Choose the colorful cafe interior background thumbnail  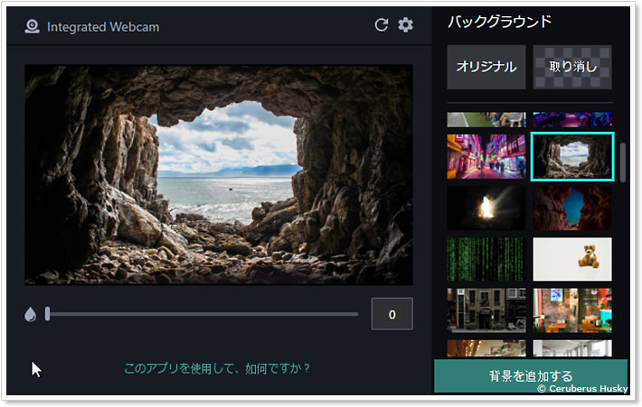click(x=572, y=310)
